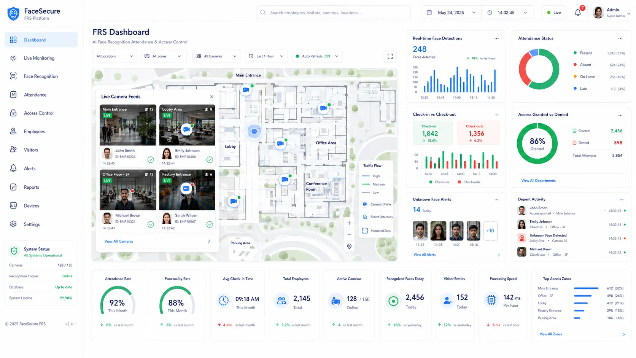Click Sarah Wilson's verified checkmark
Screen dimensions: 636x358
pyautogui.click(x=210, y=224)
